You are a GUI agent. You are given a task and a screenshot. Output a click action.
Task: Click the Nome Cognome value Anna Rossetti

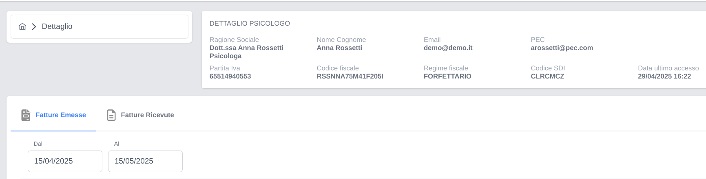click(339, 48)
